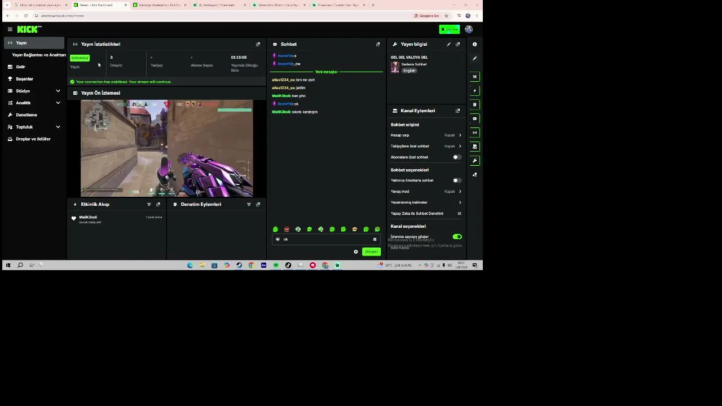Screen dimensions: 722x406
Task: Select Yayın in the left sidebar
Action: pos(34,43)
